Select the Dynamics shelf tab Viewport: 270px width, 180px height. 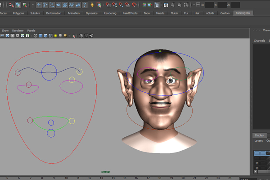92,13
